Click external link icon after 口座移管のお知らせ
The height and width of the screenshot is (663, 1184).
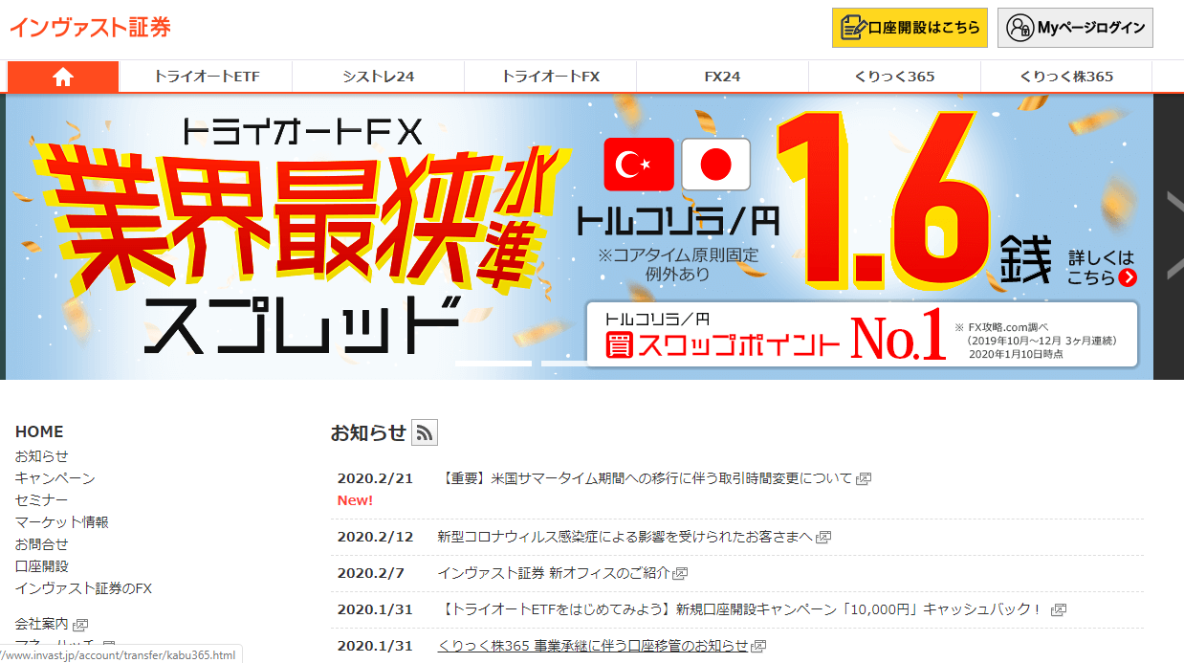coord(757,646)
